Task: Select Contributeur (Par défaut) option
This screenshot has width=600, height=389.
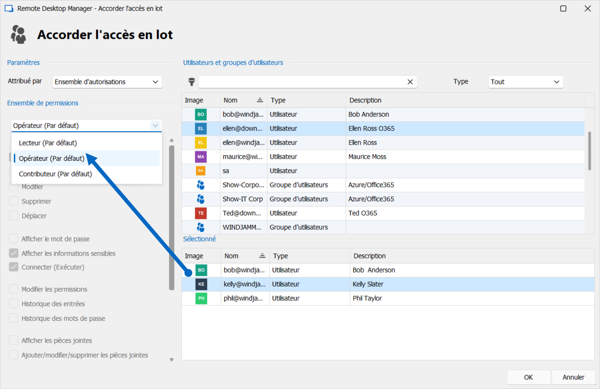Action: click(x=55, y=174)
